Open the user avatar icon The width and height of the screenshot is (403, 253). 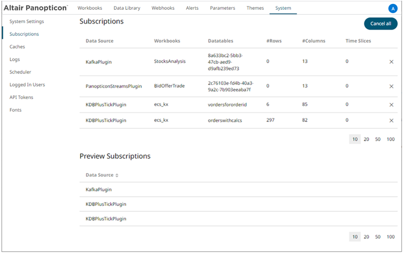pyautogui.click(x=392, y=9)
